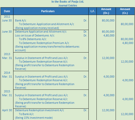Select narration 'Being application money transferred to debentures'
This screenshot has height=120, width=135.
coord(47,47)
